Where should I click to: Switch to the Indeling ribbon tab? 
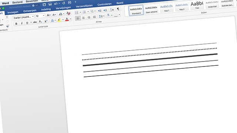coord(46,9)
